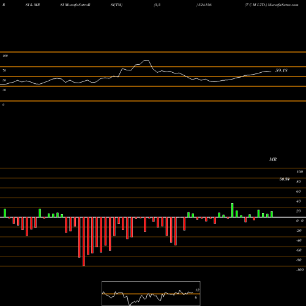Image resolution: width=306 pixels, height=306 pixels.
Task: Click the MR axis label 80
Action: tap(299, 182)
